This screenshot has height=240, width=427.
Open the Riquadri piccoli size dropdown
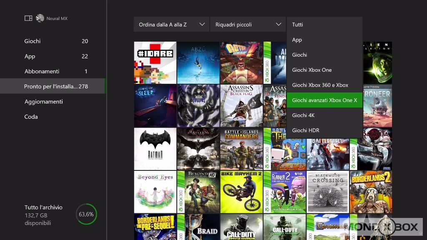248,25
